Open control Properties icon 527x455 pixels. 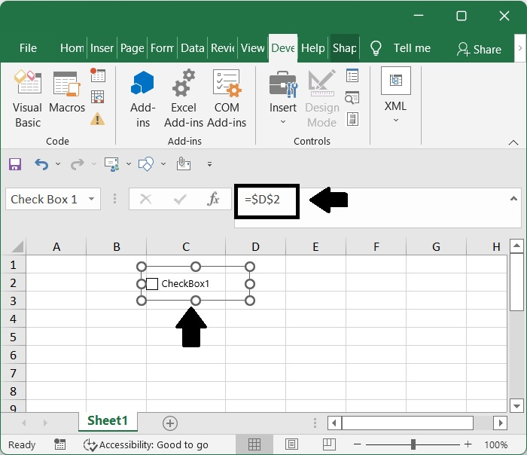coord(352,75)
